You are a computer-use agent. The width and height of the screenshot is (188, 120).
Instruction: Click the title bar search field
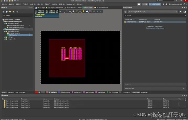click(x=165, y=1)
